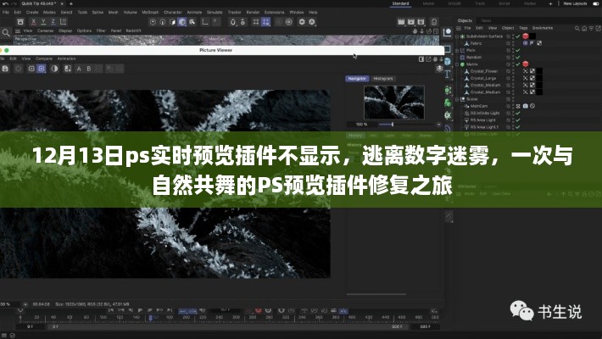Set compare image B in Picture Viewer
This screenshot has width=602, height=339.
pyautogui.click(x=89, y=69)
